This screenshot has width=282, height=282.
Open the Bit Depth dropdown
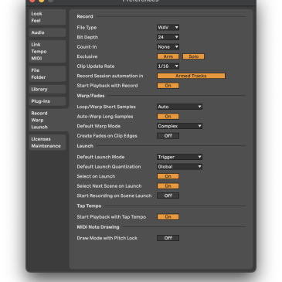coord(168,37)
